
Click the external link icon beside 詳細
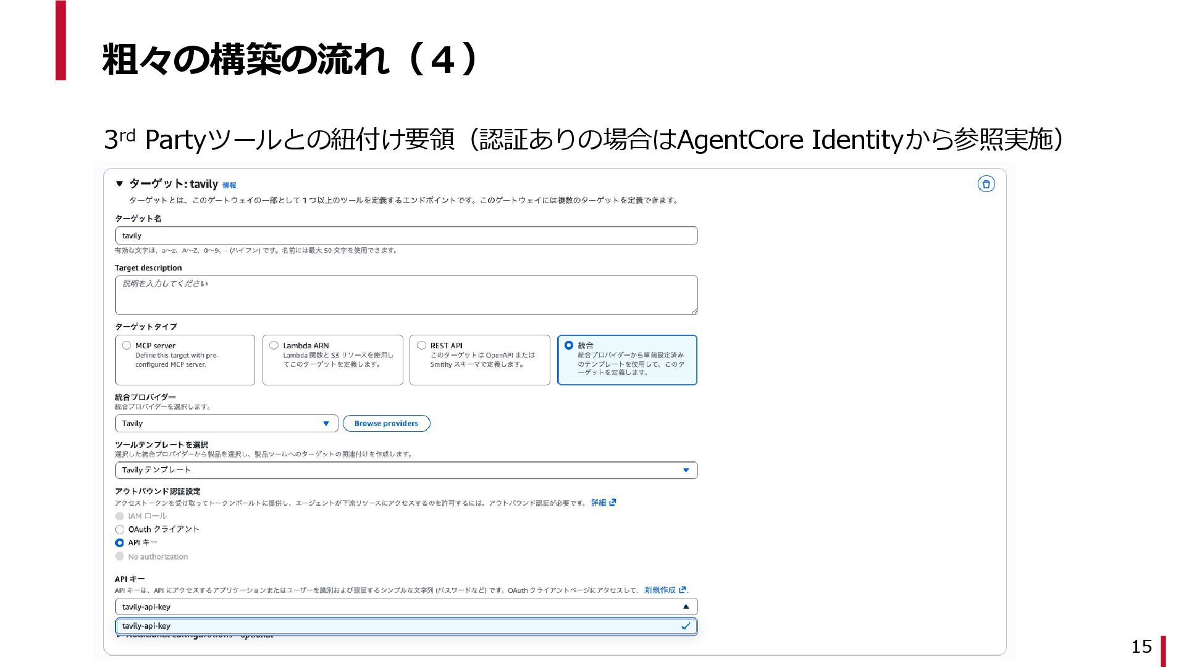pos(613,503)
